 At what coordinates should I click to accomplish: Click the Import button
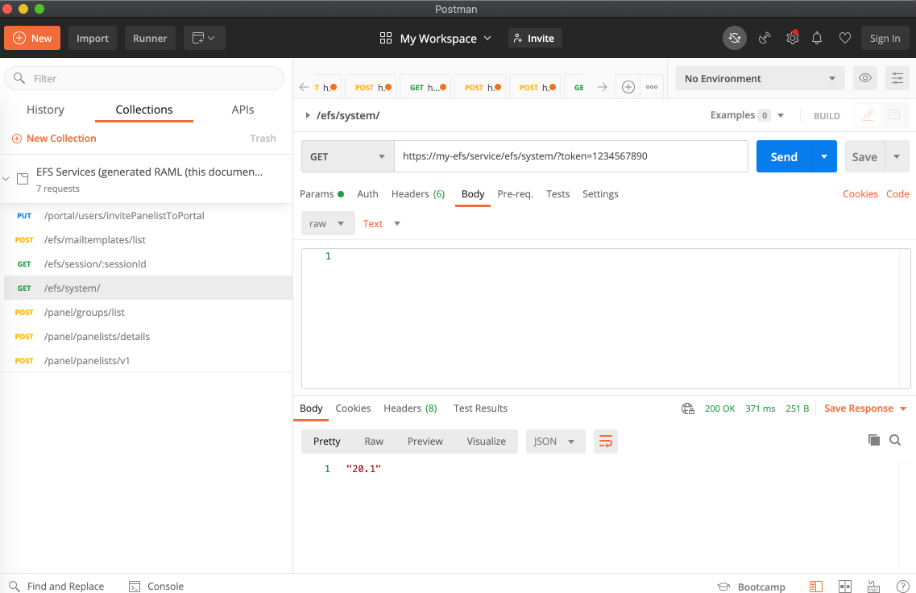93,38
